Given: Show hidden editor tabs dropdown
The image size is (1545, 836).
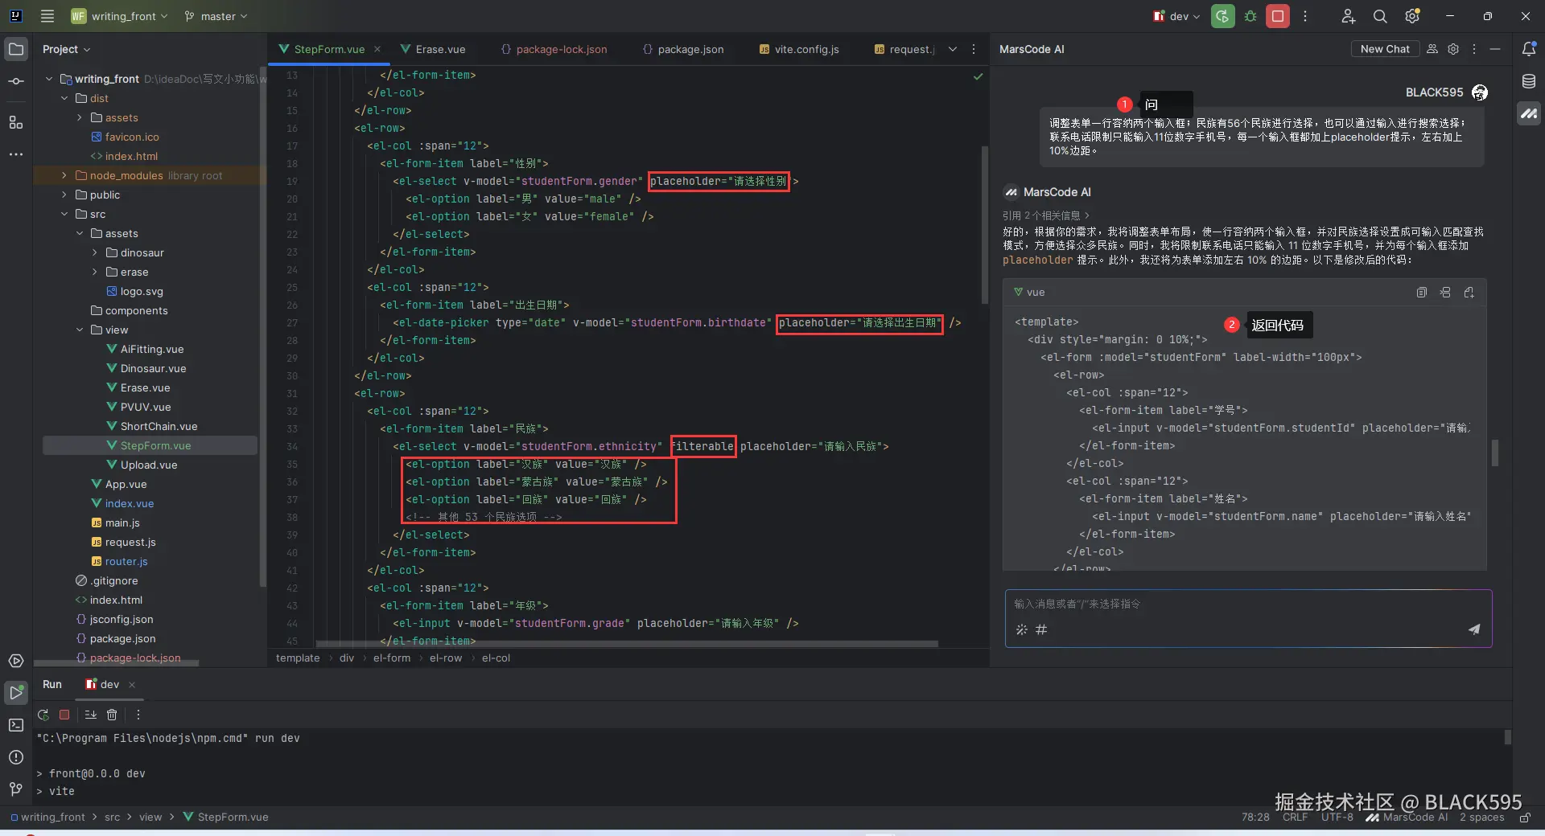Looking at the screenshot, I should coord(953,49).
